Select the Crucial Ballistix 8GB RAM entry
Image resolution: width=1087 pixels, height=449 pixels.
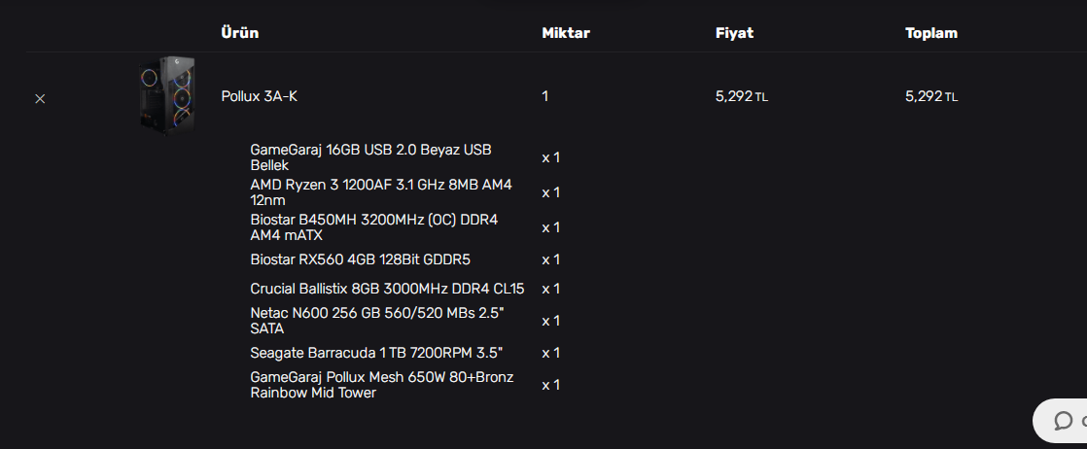pyautogui.click(x=387, y=289)
